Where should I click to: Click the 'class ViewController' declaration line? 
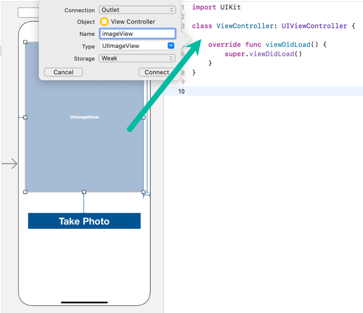tap(274, 26)
